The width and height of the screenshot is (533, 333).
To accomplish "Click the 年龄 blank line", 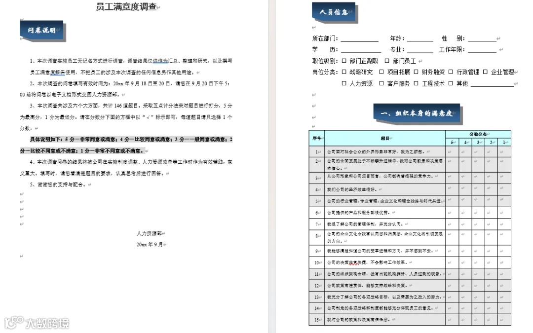I will (420, 39).
